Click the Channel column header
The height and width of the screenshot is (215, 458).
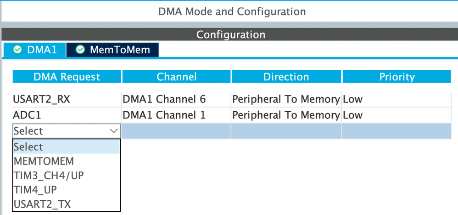[x=177, y=77]
